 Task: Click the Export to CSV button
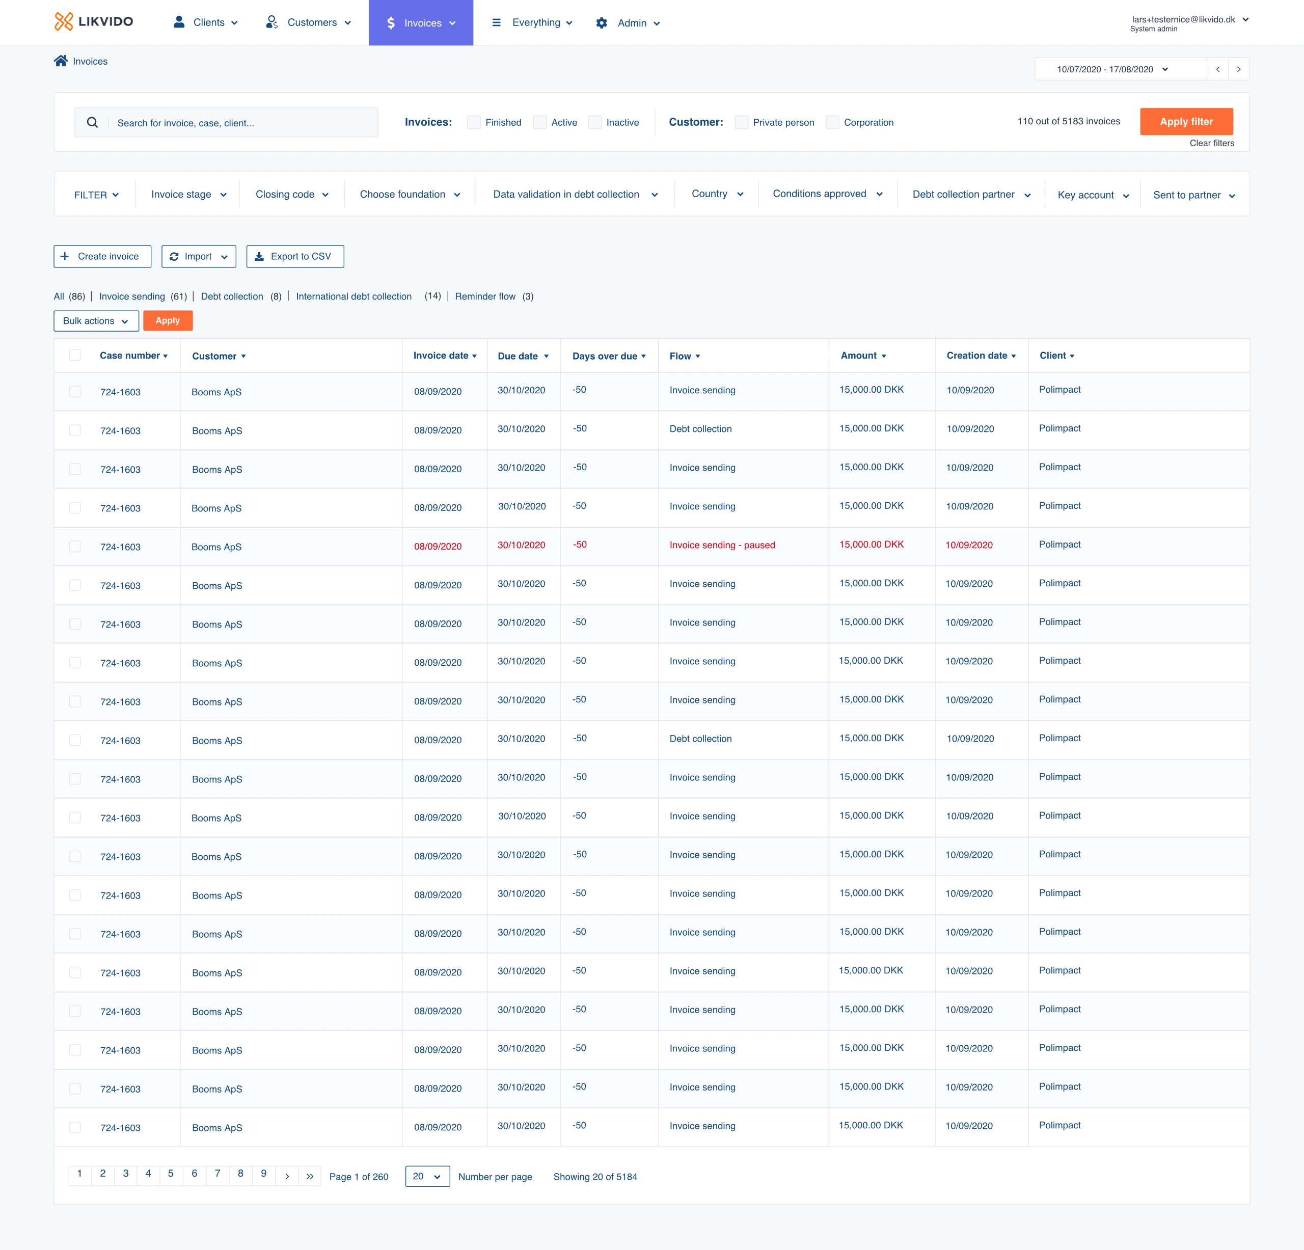click(x=295, y=256)
